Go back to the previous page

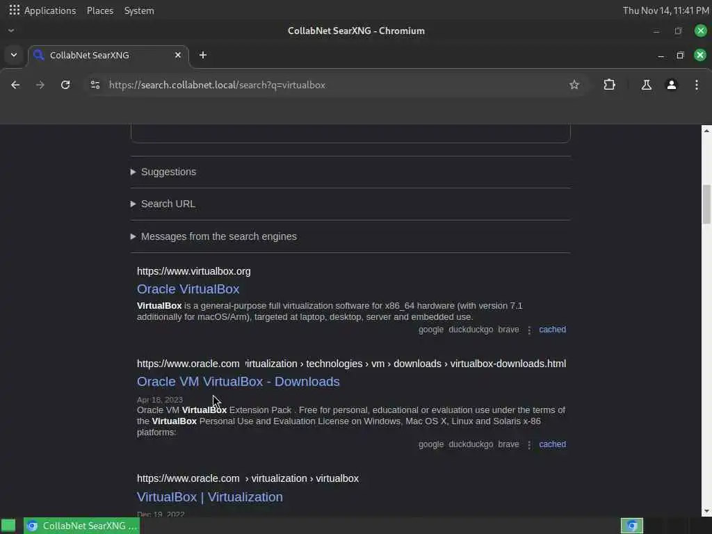[x=15, y=85]
